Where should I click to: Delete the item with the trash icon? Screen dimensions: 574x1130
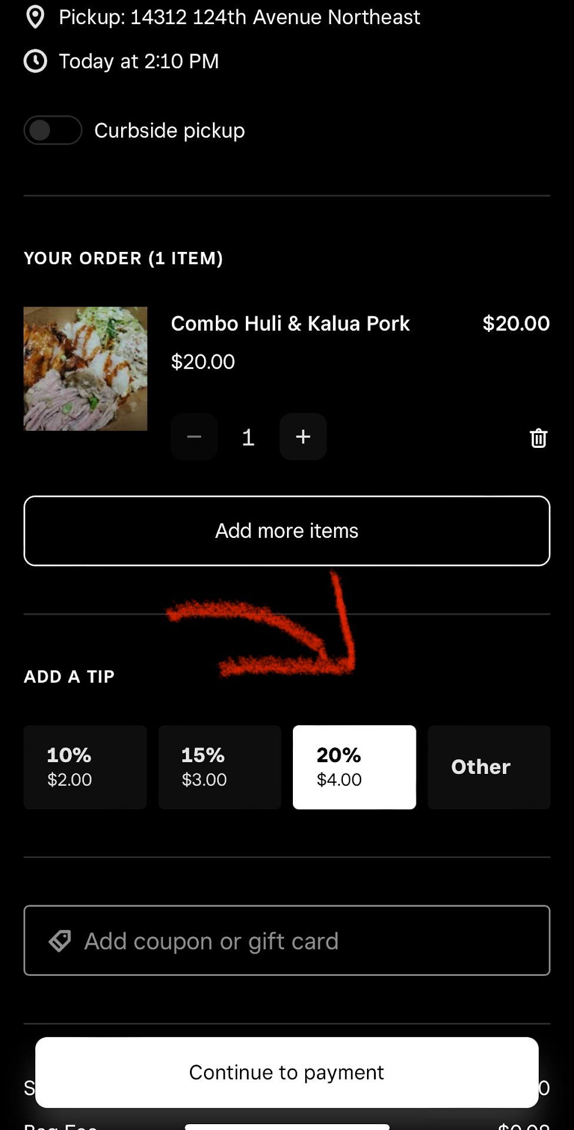pos(538,438)
